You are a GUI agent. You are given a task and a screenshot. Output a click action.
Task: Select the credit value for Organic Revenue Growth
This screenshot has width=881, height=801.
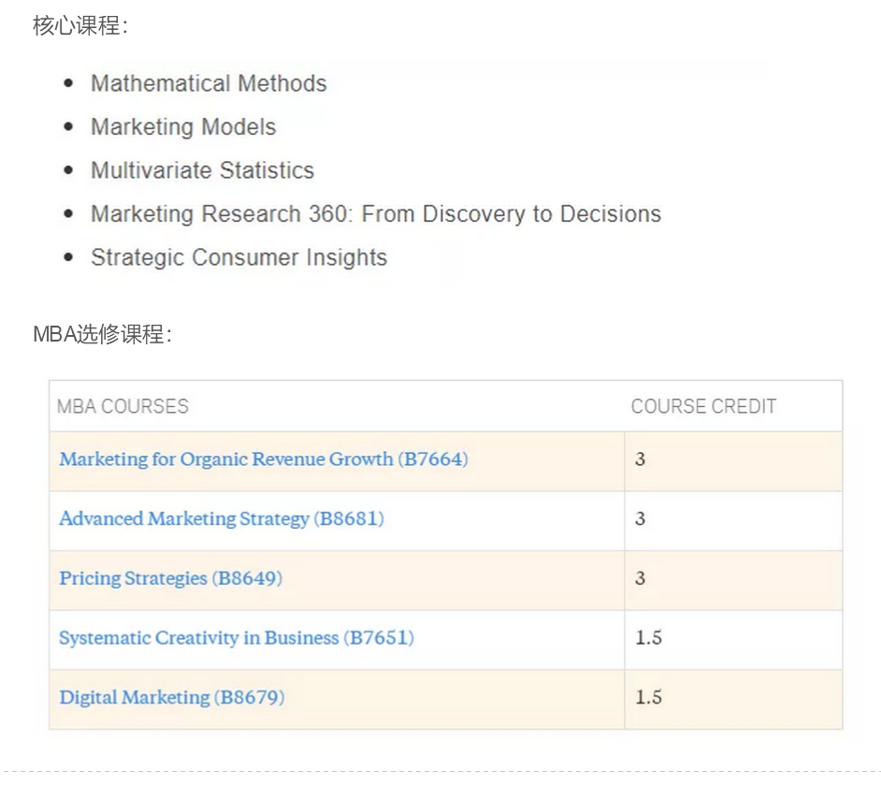point(641,459)
